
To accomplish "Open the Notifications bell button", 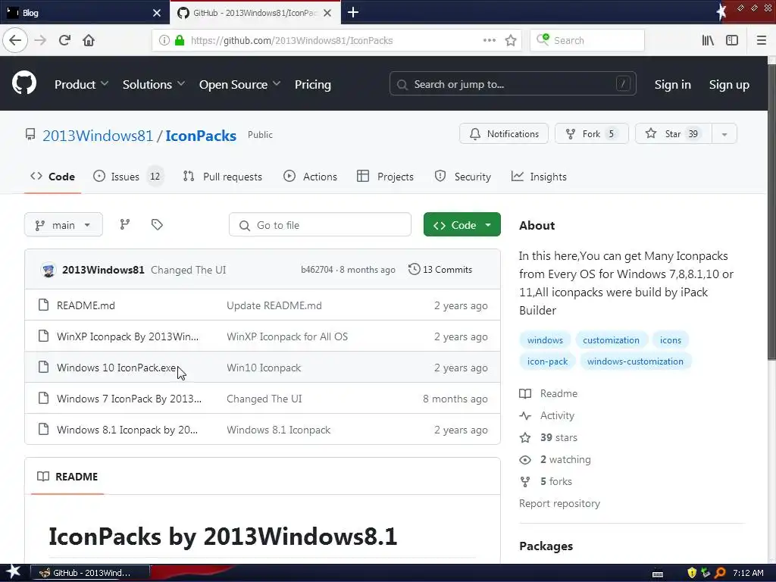I will (504, 133).
